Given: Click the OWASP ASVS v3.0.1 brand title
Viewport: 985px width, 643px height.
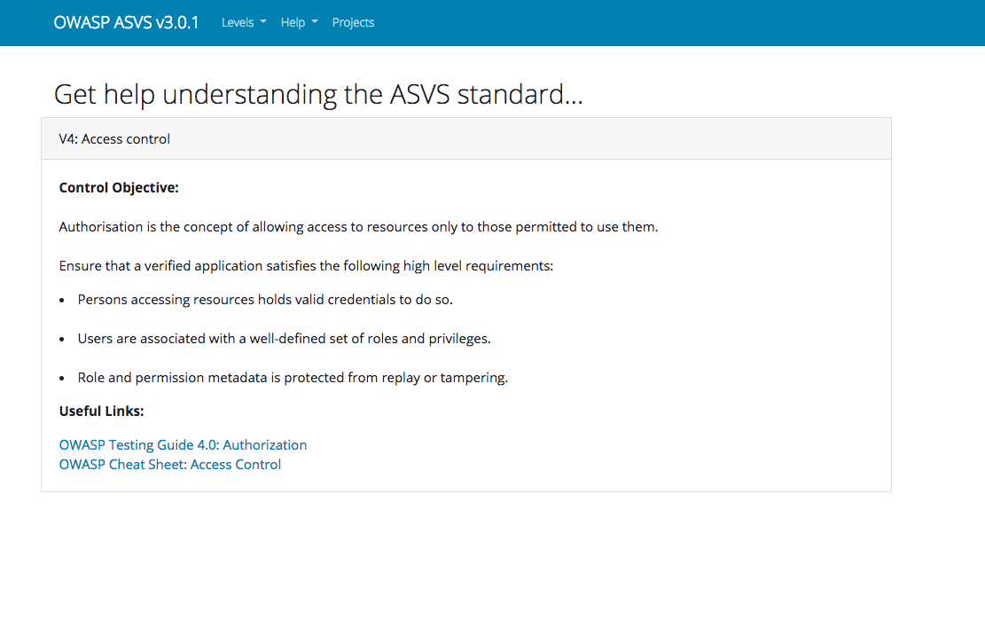Looking at the screenshot, I should tap(126, 23).
